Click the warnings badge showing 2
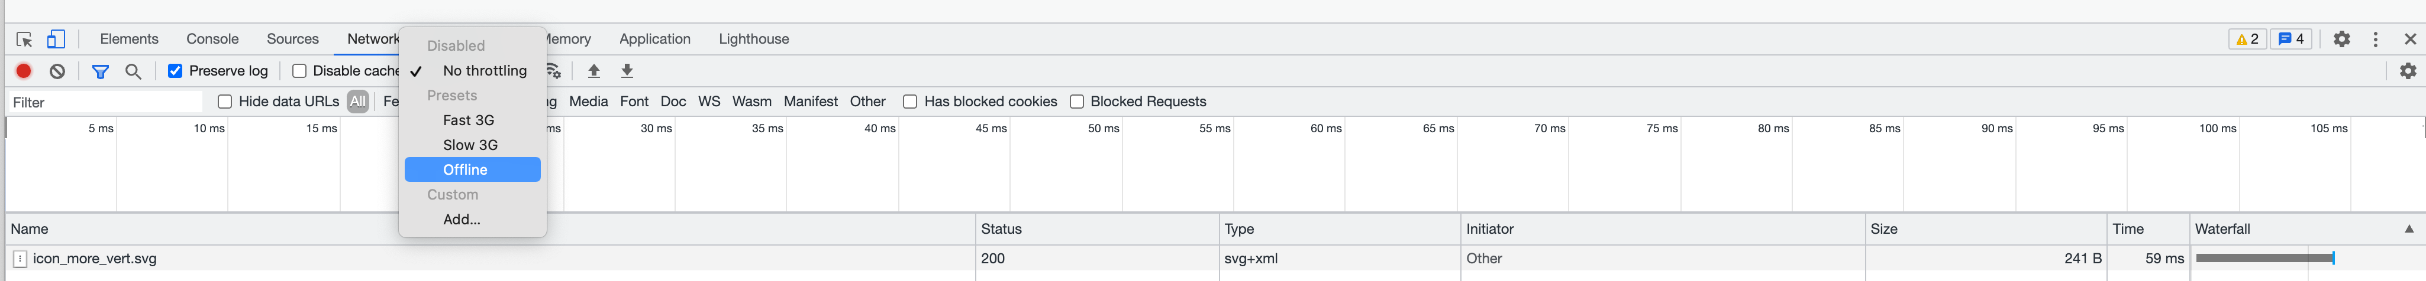The width and height of the screenshot is (2426, 281). 2247,40
